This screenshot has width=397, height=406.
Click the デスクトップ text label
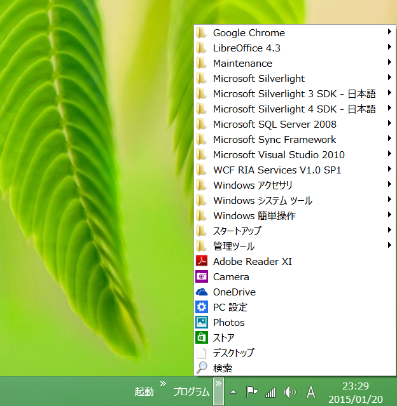(x=233, y=353)
